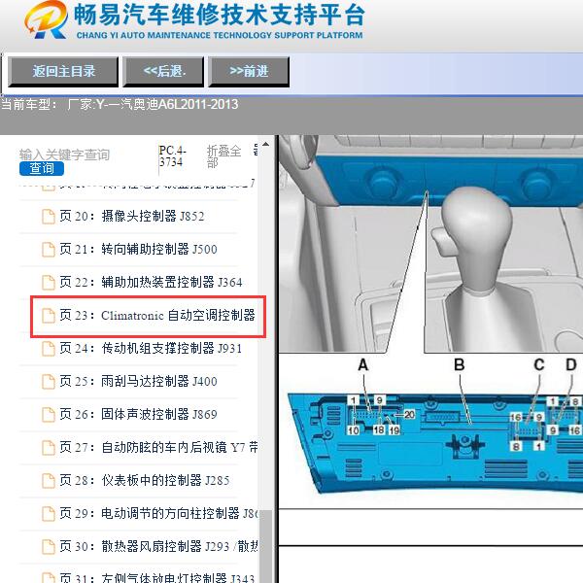Click connector label D in the diagram
This screenshot has width=583, height=583.
click(571, 364)
